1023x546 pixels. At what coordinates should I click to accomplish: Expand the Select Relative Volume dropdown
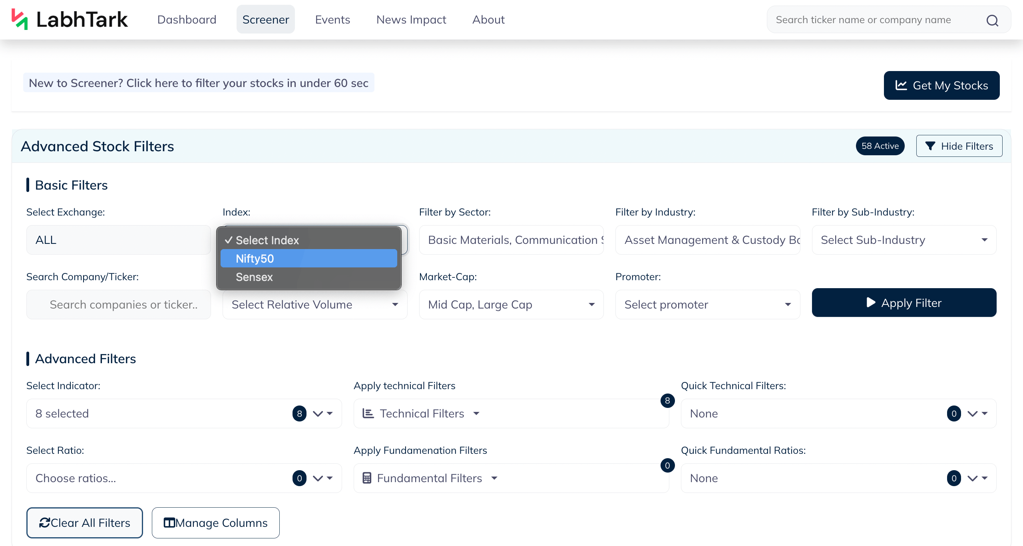315,305
